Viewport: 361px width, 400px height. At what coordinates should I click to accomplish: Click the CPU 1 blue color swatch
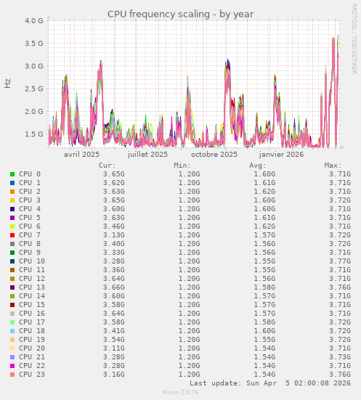tap(12, 183)
